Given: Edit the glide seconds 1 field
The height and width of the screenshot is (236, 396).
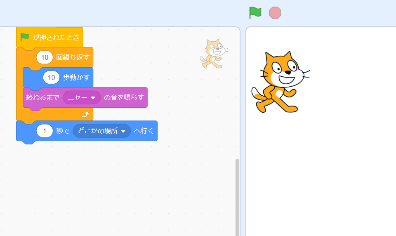Looking at the screenshot, I should coord(45,131).
